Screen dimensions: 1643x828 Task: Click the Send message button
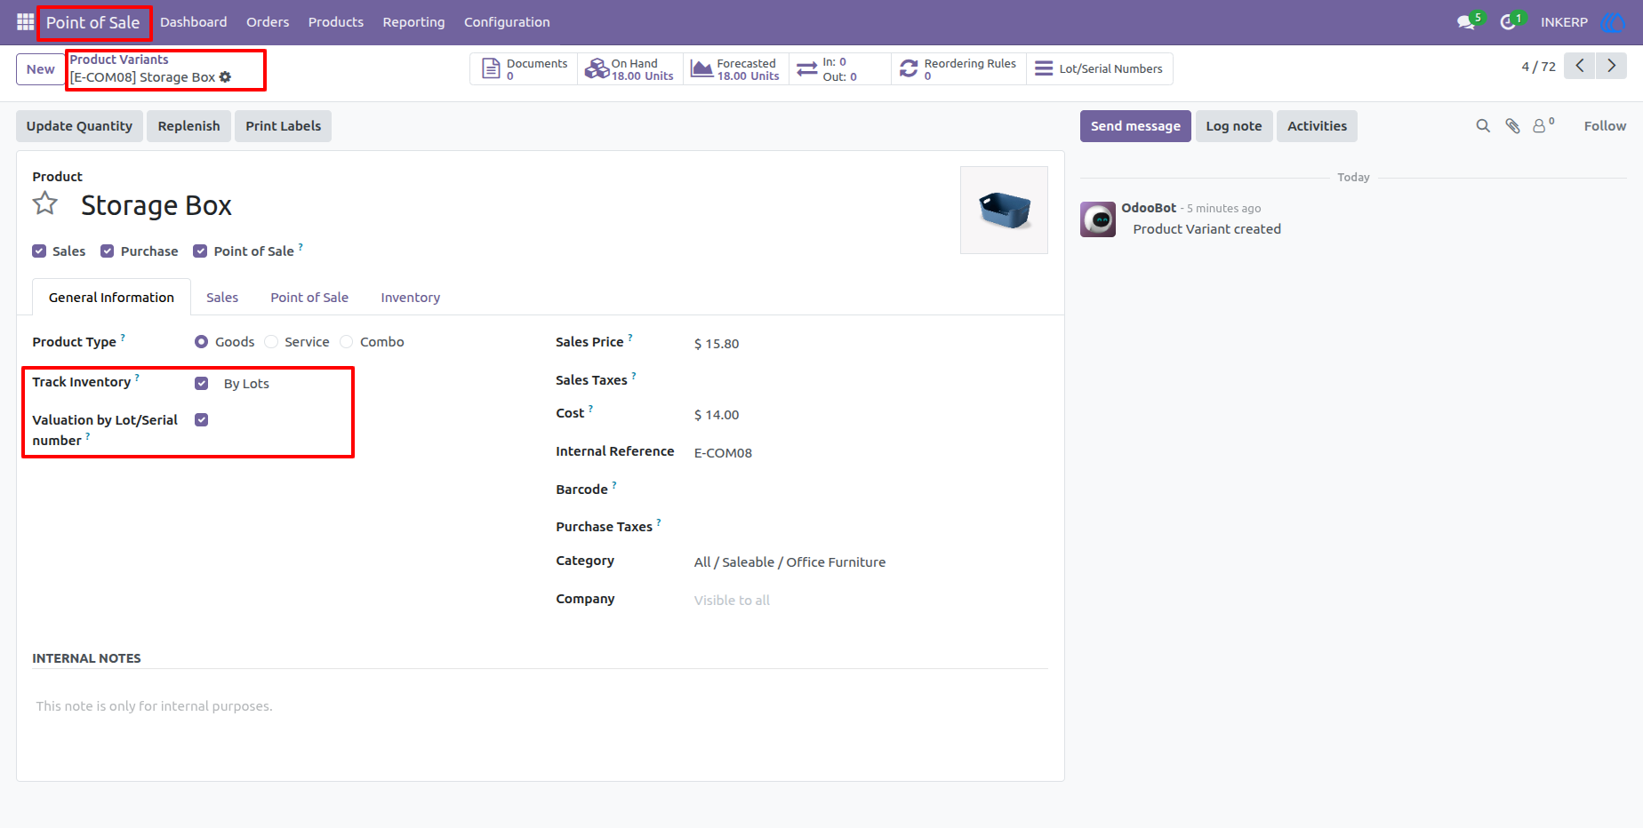[x=1135, y=126]
